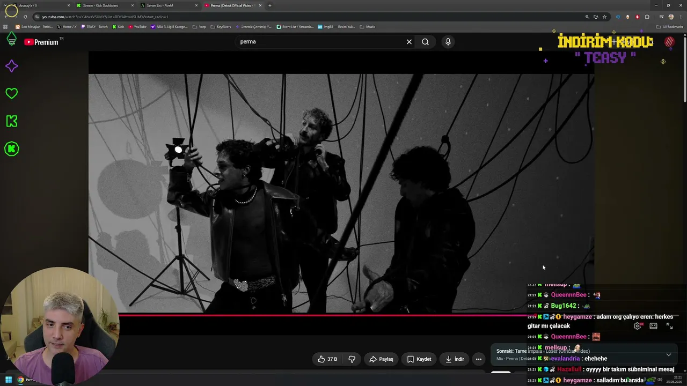Screen dimensions: 687x386
Task: Switch to the Stream - Kick Dashboard tab
Action: (x=105, y=5)
